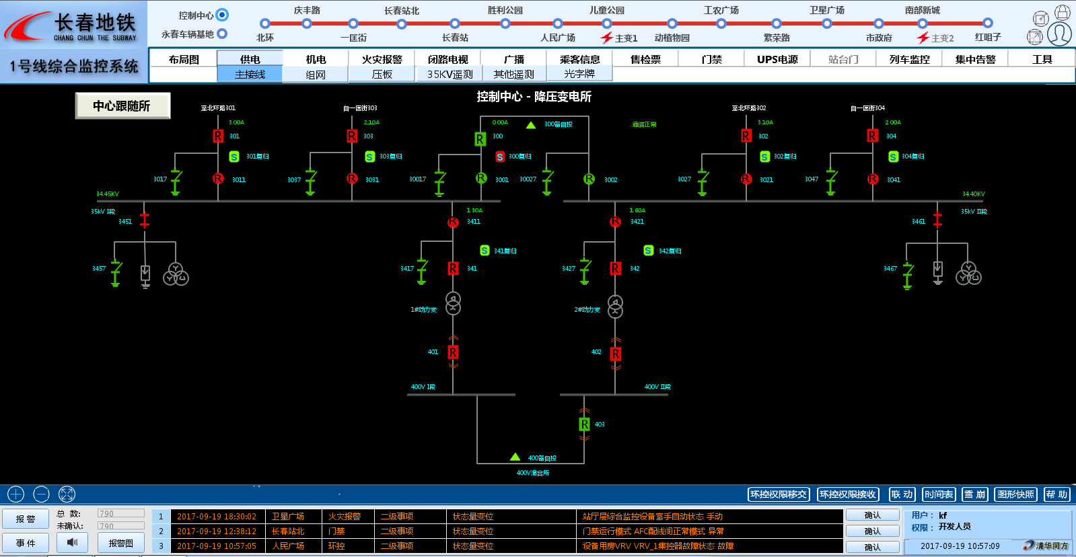Click the zoom out minus icon
Screen dimensions: 1076x557
pyautogui.click(x=41, y=495)
